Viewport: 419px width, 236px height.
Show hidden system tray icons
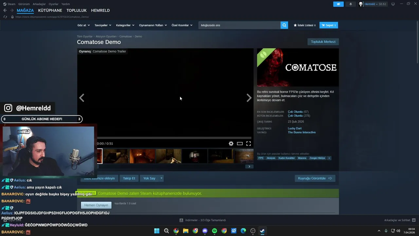tap(379, 231)
